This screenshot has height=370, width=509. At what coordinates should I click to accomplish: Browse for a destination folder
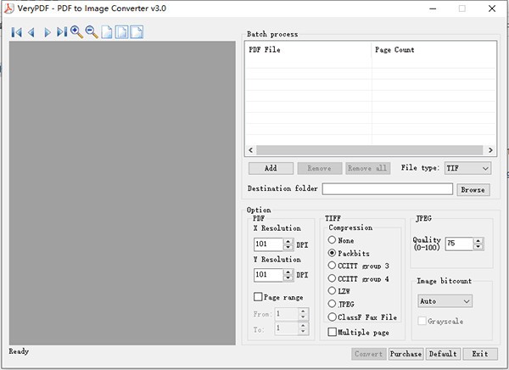coord(473,190)
